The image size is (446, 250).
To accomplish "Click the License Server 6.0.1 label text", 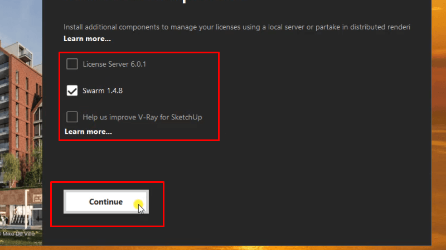I will (x=114, y=64).
